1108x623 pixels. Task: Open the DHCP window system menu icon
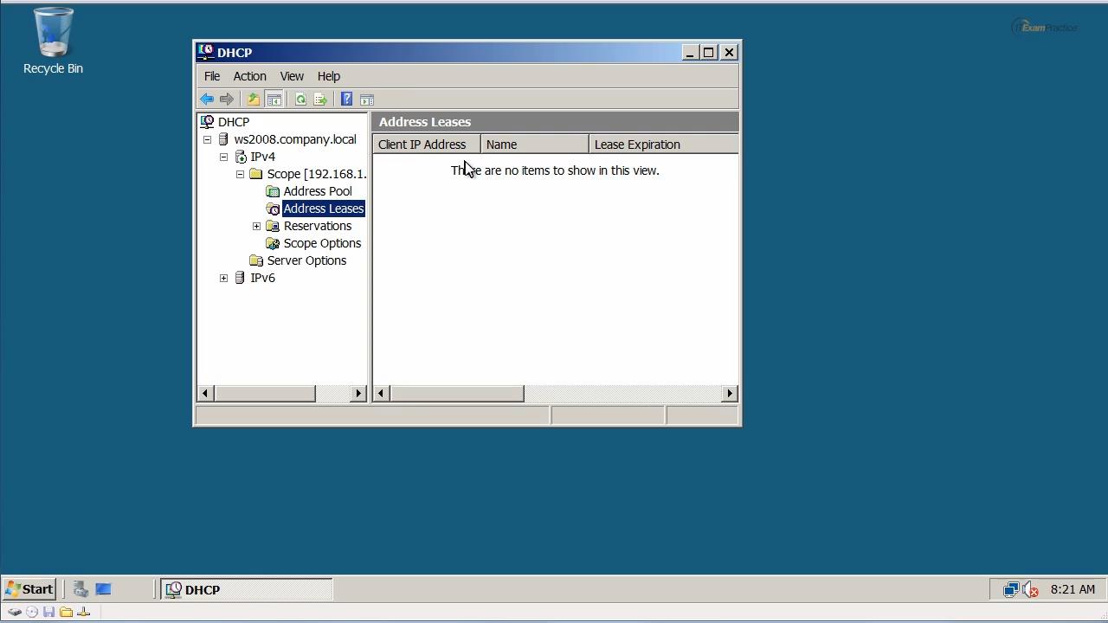click(x=206, y=52)
